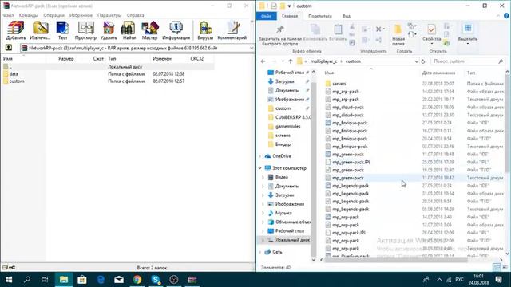Click the Тест (Test) icon in WinRAR
This screenshot has width=511, height=287.
coord(62,30)
